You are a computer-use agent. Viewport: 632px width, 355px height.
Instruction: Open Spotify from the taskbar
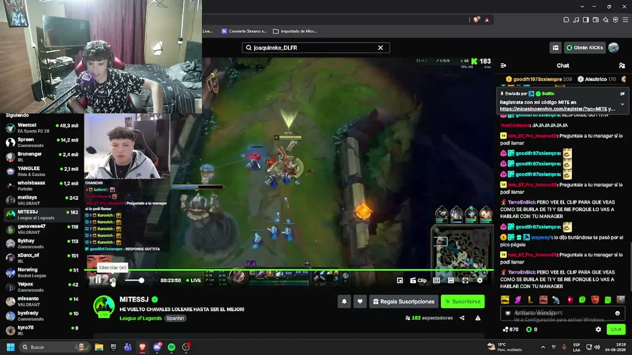point(171,347)
